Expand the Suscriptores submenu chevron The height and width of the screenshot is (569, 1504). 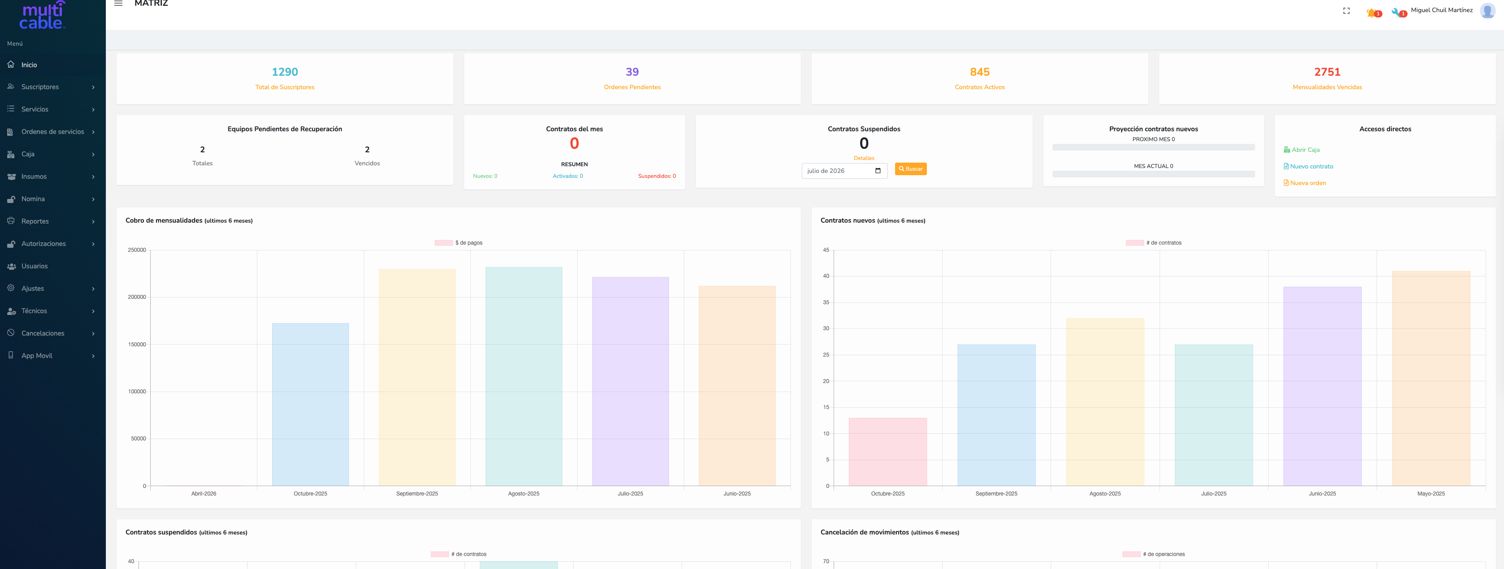[93, 87]
